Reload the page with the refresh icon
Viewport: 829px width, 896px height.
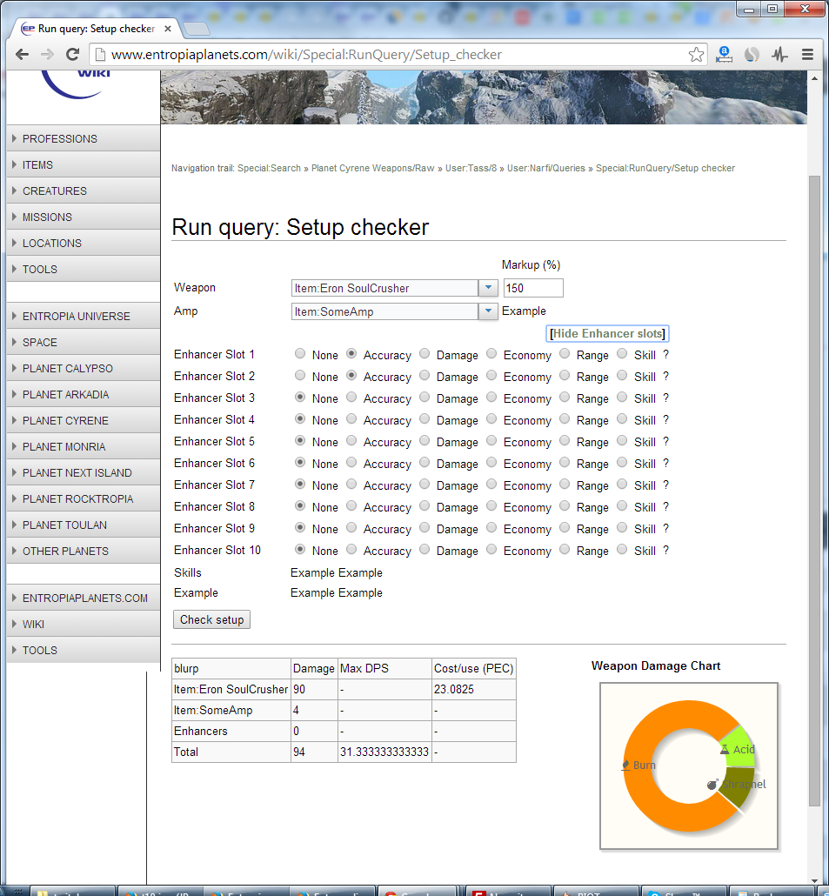point(74,55)
